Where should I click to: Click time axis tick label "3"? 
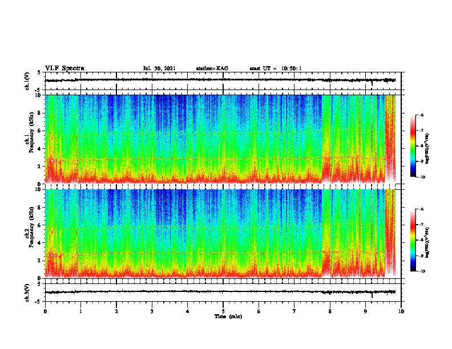152,311
